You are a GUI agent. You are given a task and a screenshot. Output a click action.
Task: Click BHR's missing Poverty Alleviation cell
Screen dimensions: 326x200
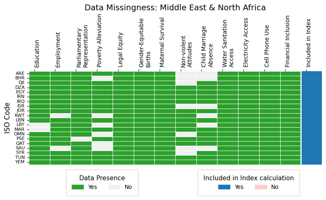pos(102,78)
